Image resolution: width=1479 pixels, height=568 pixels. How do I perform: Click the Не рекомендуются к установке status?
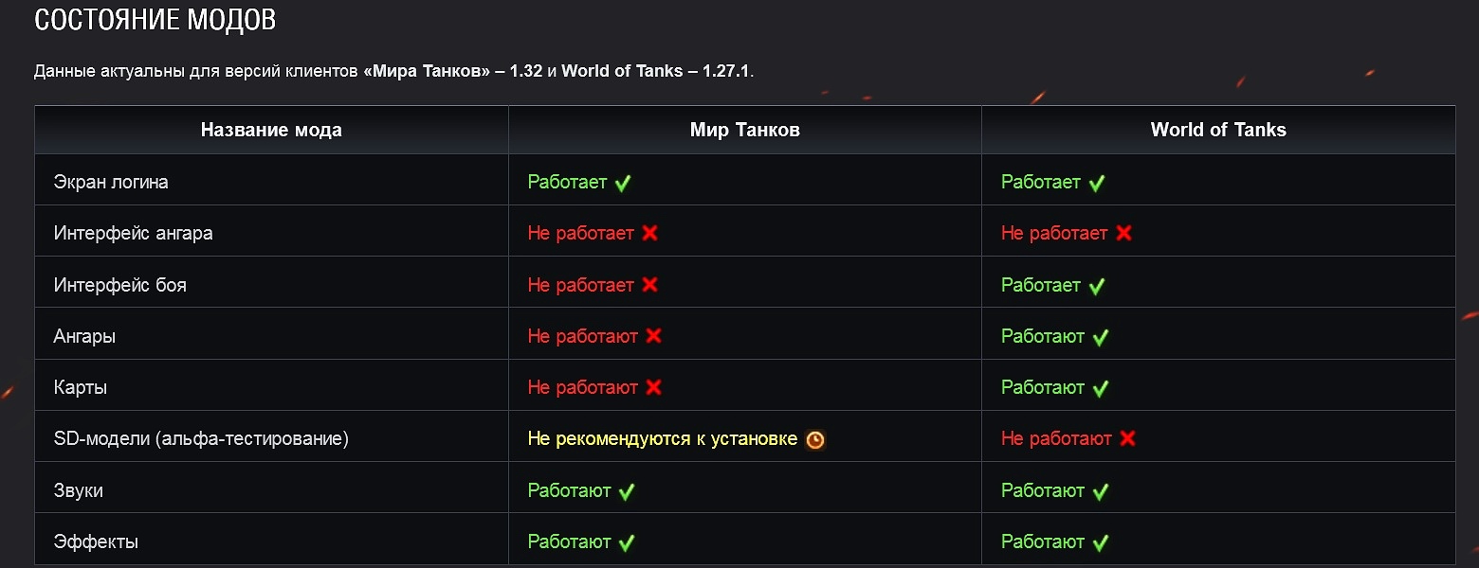(x=662, y=438)
